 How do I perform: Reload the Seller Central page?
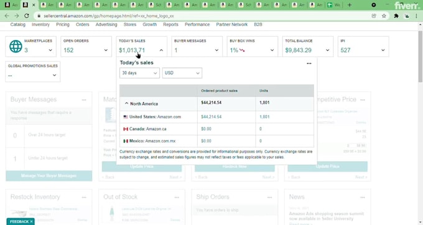26,16
